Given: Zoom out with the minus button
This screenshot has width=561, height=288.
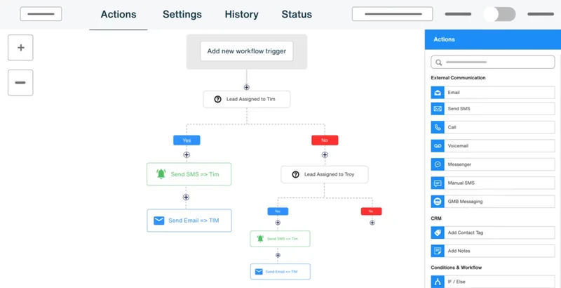Looking at the screenshot, I should [x=20, y=83].
